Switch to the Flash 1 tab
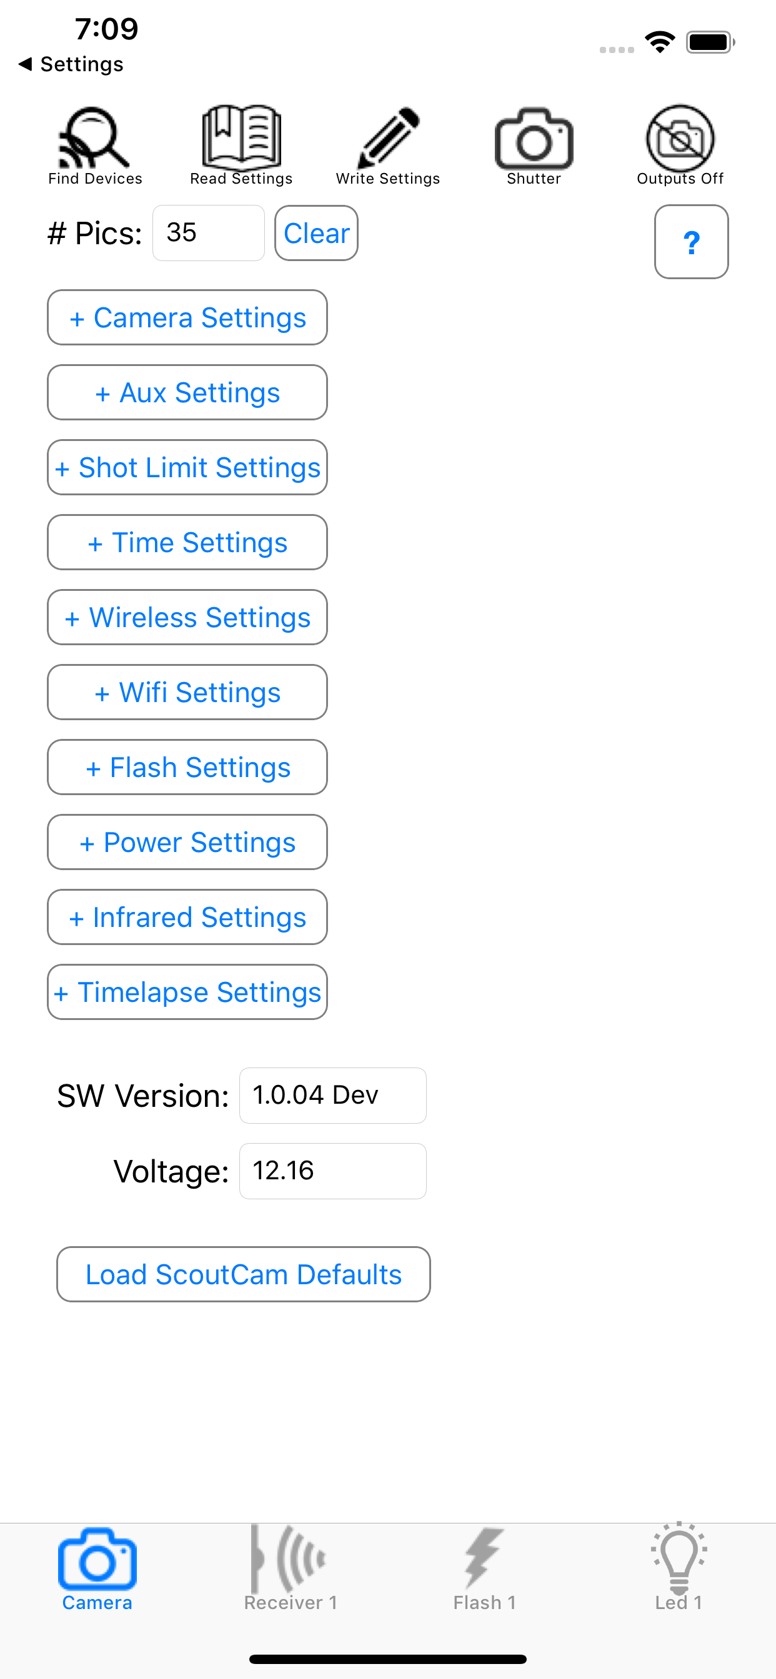The width and height of the screenshot is (776, 1679). (484, 1568)
